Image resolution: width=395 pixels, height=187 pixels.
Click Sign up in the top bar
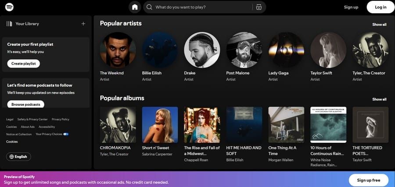(x=351, y=7)
